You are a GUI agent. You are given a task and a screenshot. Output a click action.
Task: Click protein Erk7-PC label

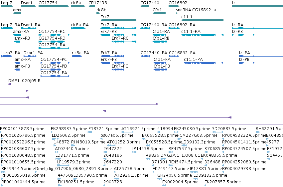(x=120, y=66)
